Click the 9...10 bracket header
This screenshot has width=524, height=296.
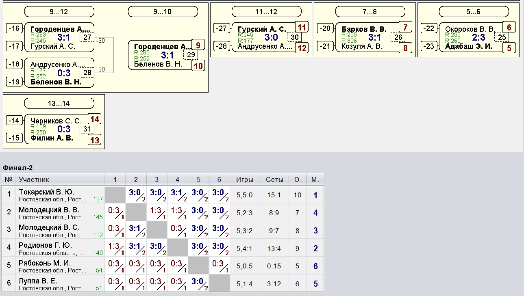click(x=163, y=12)
